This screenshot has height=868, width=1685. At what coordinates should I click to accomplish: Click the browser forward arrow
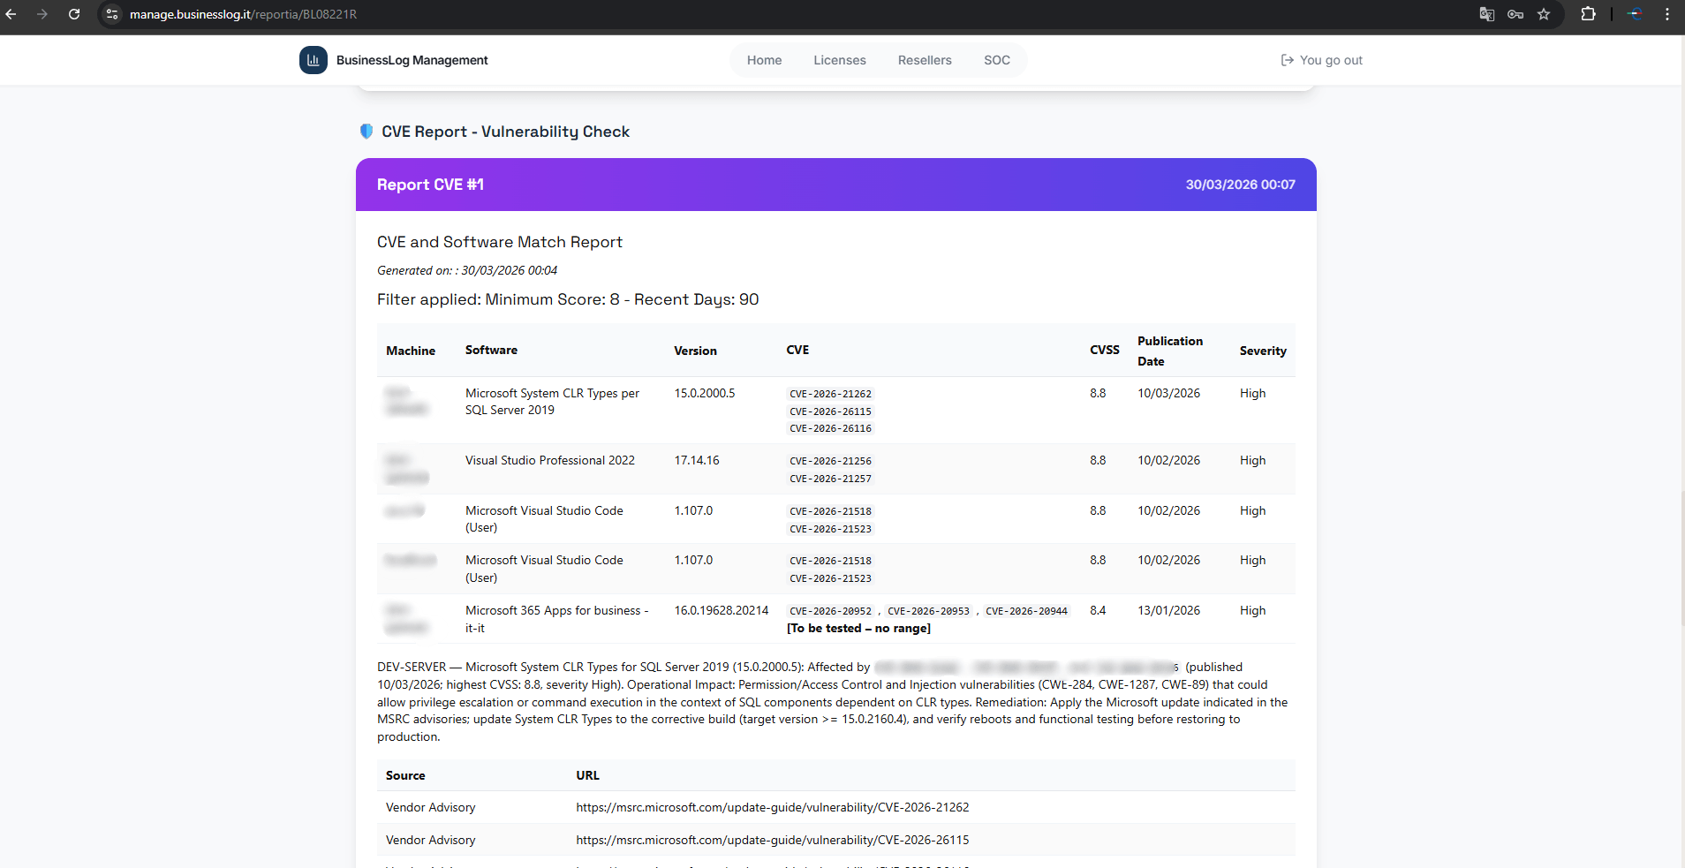tap(42, 14)
